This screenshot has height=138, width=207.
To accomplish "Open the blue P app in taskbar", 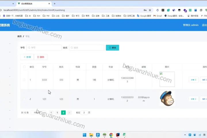I will [x=98, y=135].
